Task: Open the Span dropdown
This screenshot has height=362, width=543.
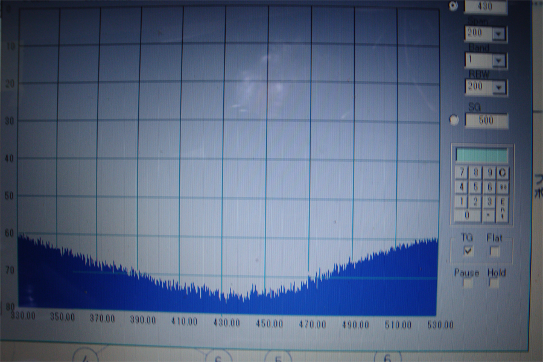Action: coord(498,34)
